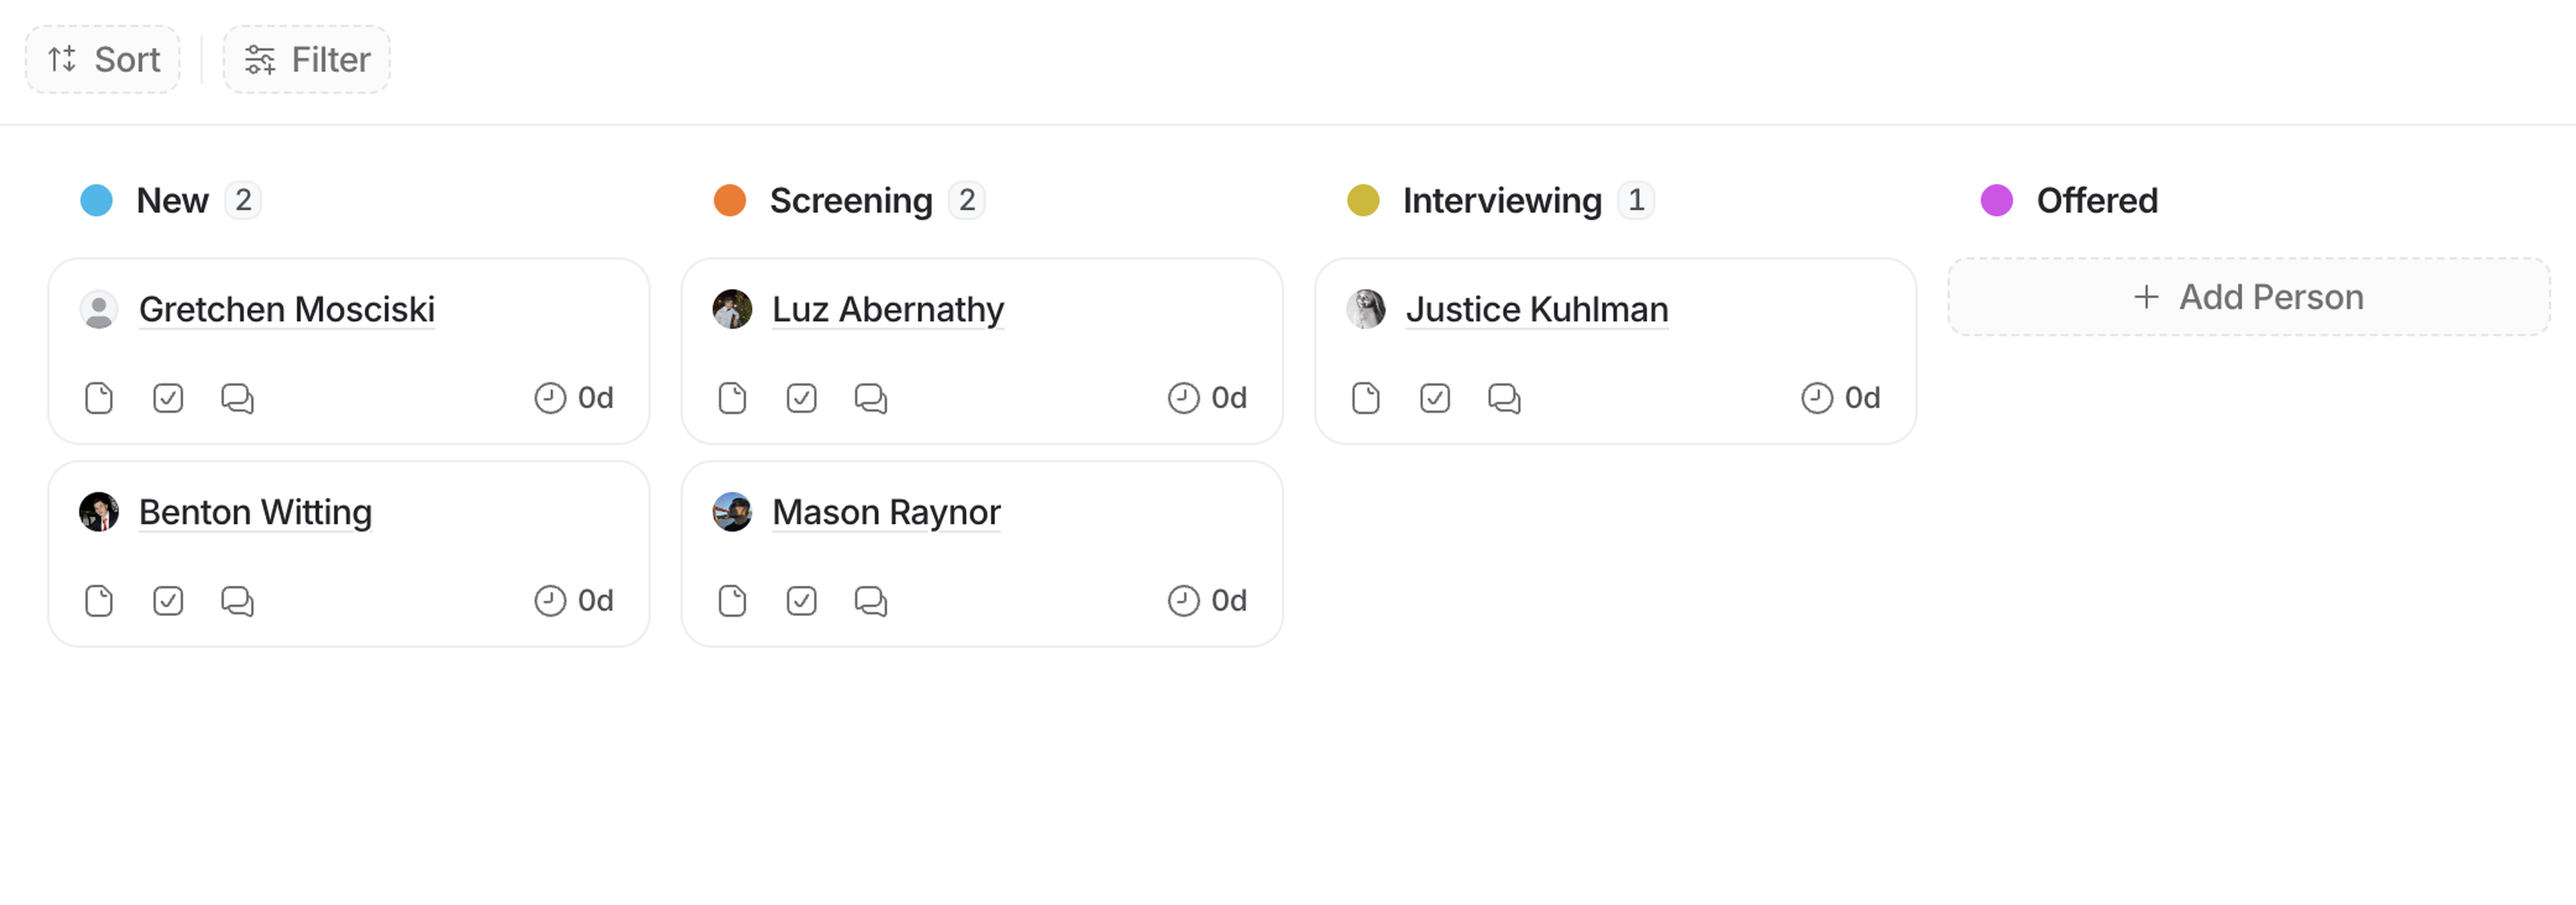The image size is (2576, 905).
Task: Open Gretchen Mosciski's profile link
Action: [x=286, y=310]
